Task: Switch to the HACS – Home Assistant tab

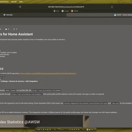Action: pos(123,15)
